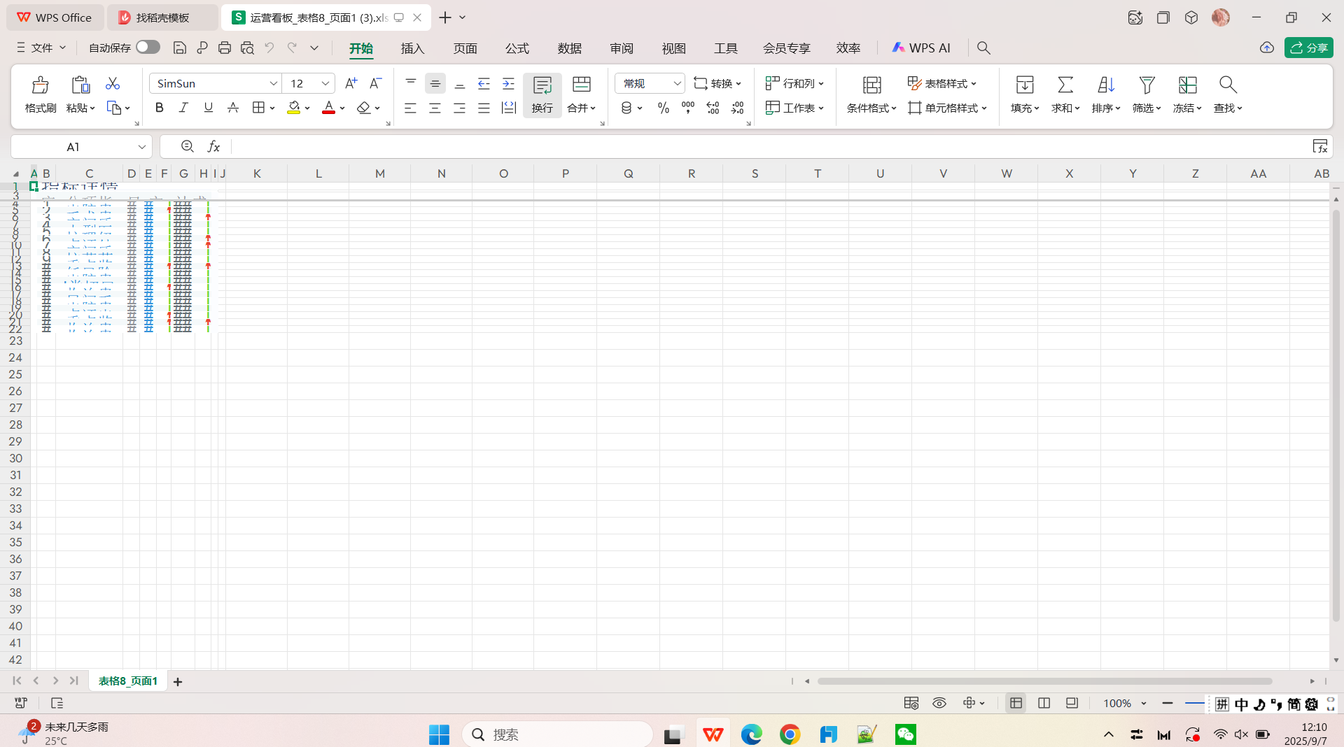
Task: Click the red font color swatch
Action: [x=328, y=108]
